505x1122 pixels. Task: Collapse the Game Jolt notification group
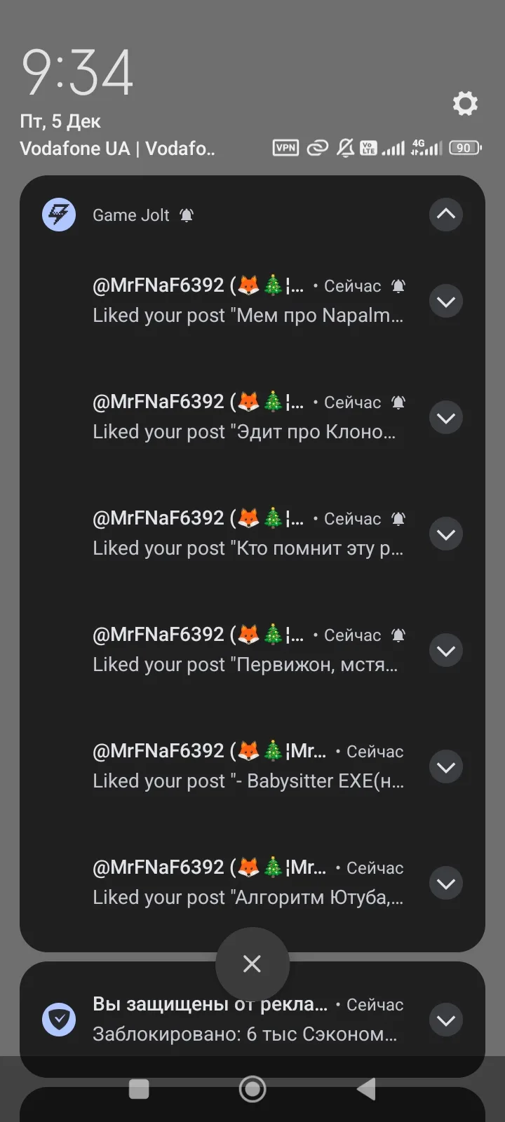[x=446, y=215]
